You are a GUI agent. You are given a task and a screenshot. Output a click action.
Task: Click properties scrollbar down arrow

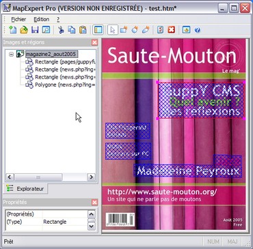pyautogui.click(x=92, y=226)
